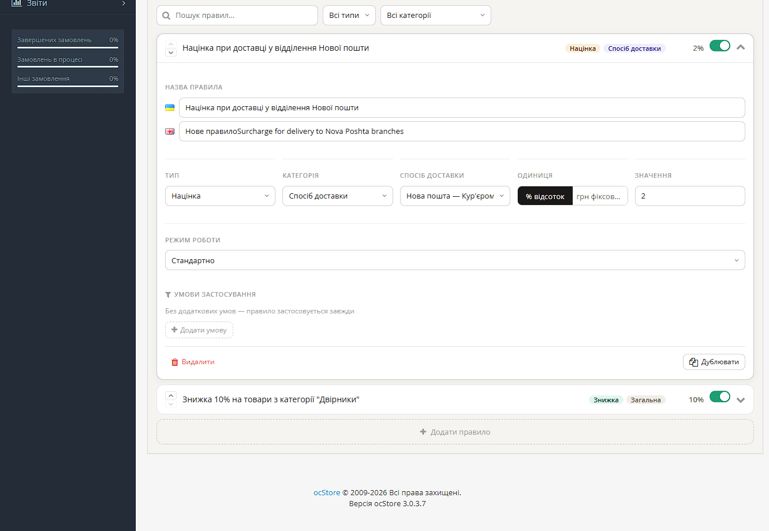Viewport: 769px width, 531px height.
Task: Click the Націнка при доставці rule header title
Action: [x=275, y=48]
